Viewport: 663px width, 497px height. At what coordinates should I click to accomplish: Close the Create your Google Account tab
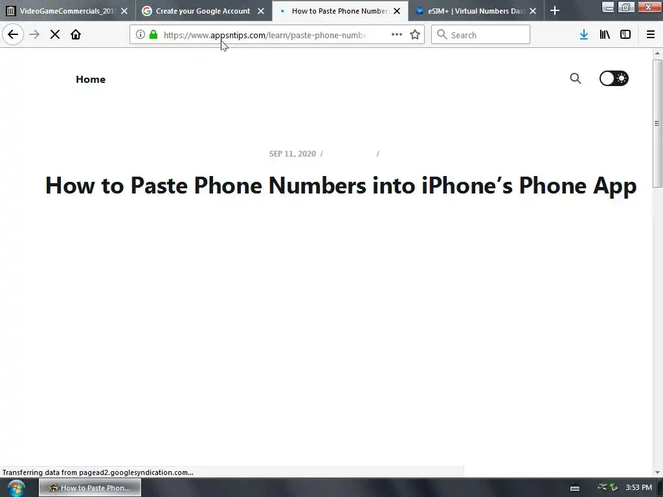click(x=261, y=11)
